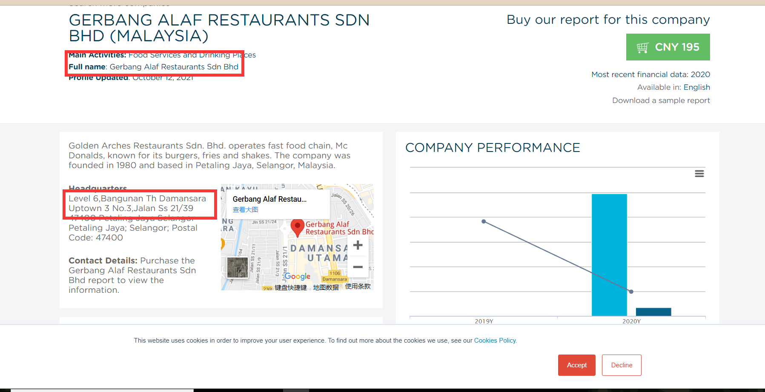Open the map terms of use (使用条款)
Viewport: 765px width, 392px height.
358,286
